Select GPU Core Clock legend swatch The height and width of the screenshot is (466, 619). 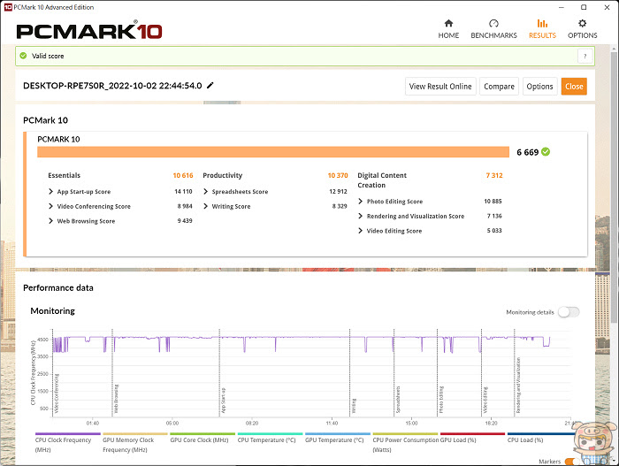click(203, 433)
